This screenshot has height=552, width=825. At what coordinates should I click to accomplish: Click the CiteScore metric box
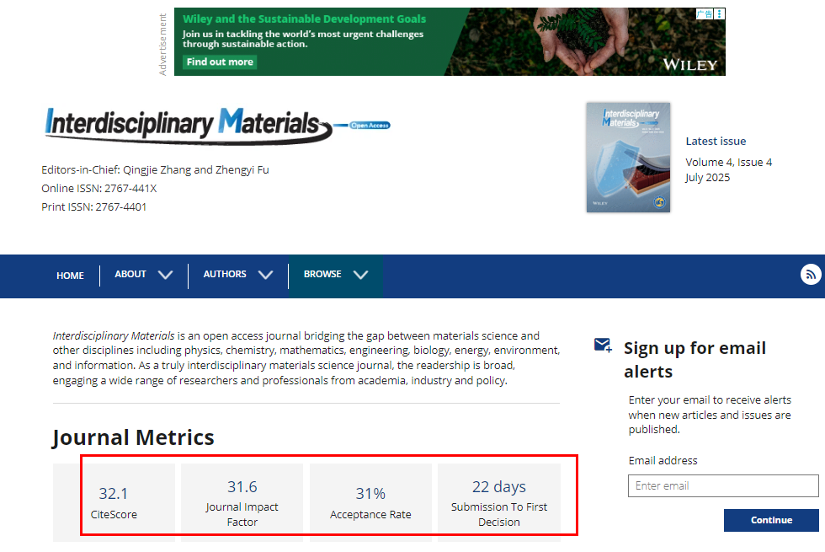coord(114,497)
